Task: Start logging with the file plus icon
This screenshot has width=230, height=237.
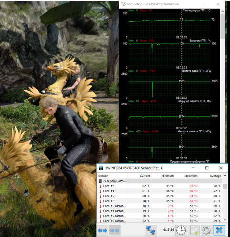Action: coord(194,229)
